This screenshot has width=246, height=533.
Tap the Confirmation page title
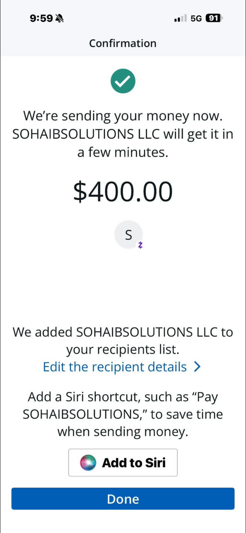coord(123,43)
